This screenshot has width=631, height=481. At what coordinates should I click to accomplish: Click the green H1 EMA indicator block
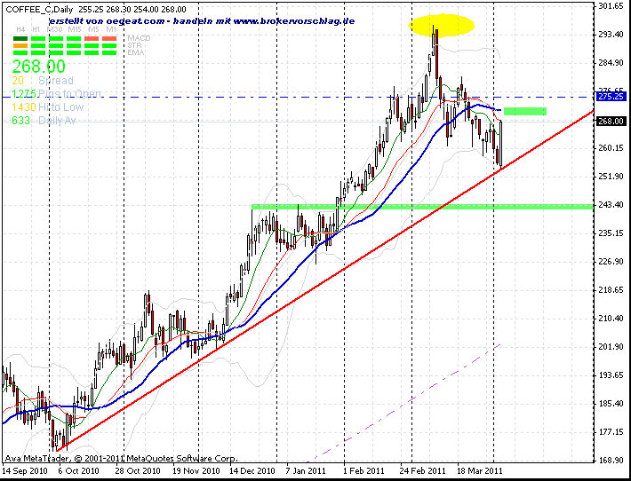[38, 52]
